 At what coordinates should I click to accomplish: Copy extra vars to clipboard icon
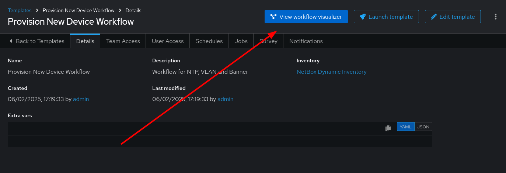pyautogui.click(x=388, y=128)
